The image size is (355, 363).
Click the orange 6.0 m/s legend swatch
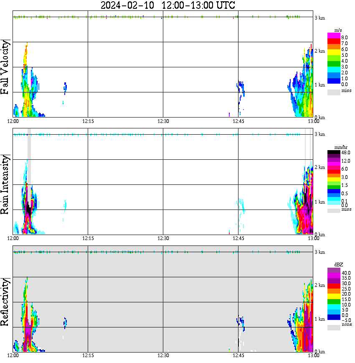click(x=334, y=46)
